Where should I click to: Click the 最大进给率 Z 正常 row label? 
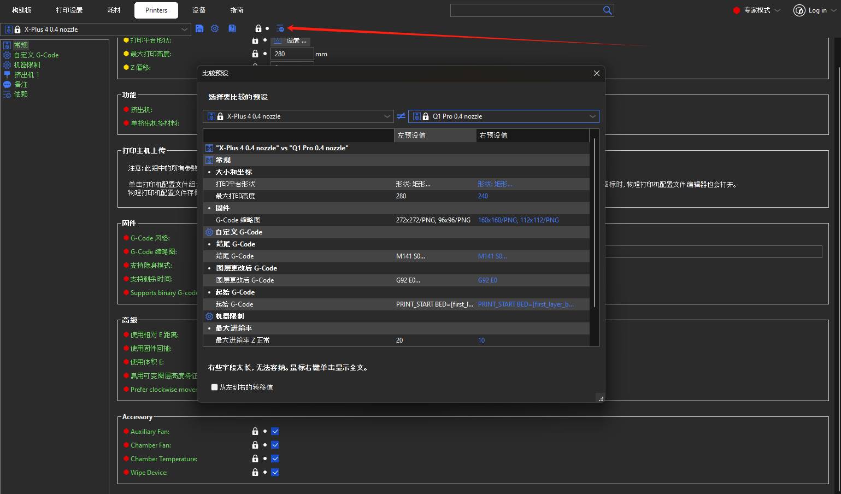tap(243, 340)
